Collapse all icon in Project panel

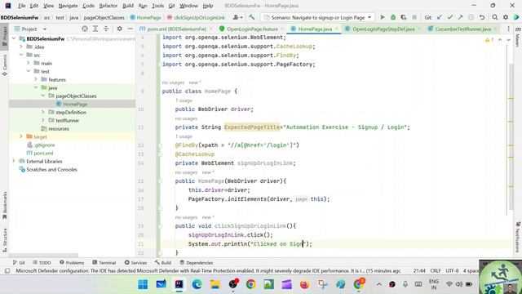[x=106, y=29]
